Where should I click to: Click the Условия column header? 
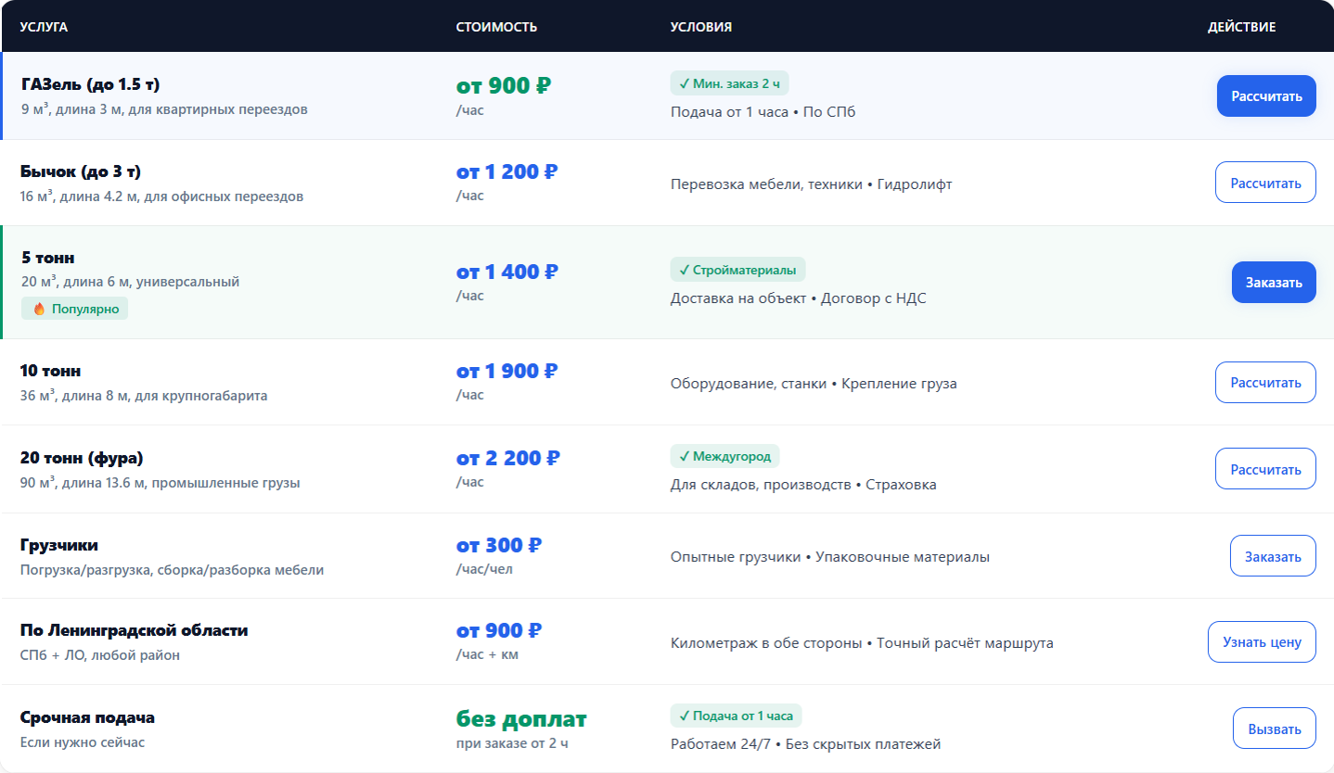tap(701, 27)
